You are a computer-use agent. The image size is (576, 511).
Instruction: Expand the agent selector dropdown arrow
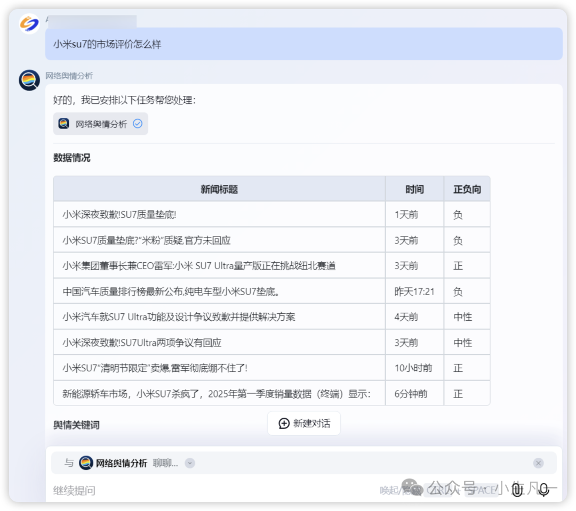190,463
